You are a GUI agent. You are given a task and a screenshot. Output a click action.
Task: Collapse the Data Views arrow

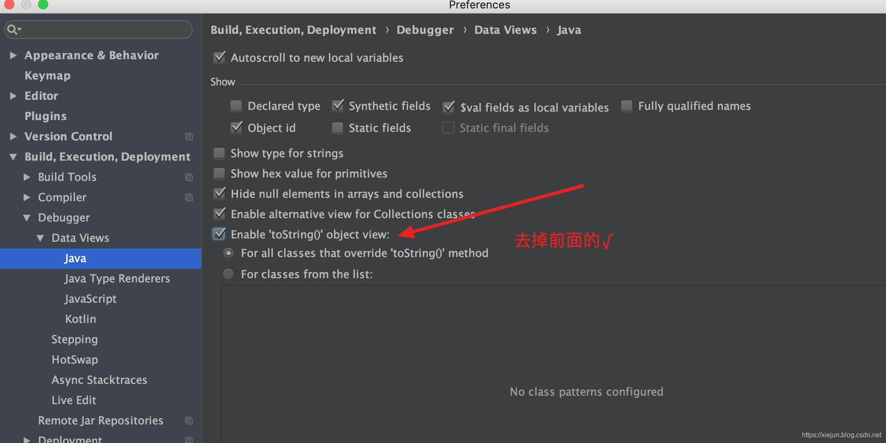(x=40, y=238)
